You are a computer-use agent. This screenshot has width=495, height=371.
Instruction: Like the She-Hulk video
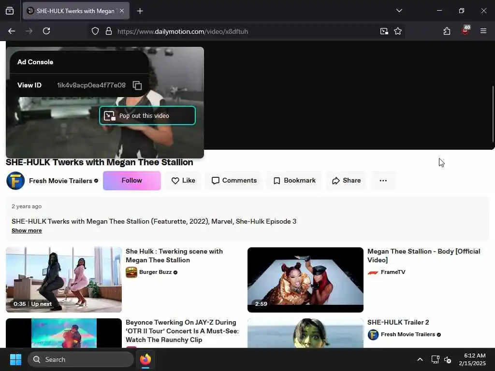(x=183, y=181)
